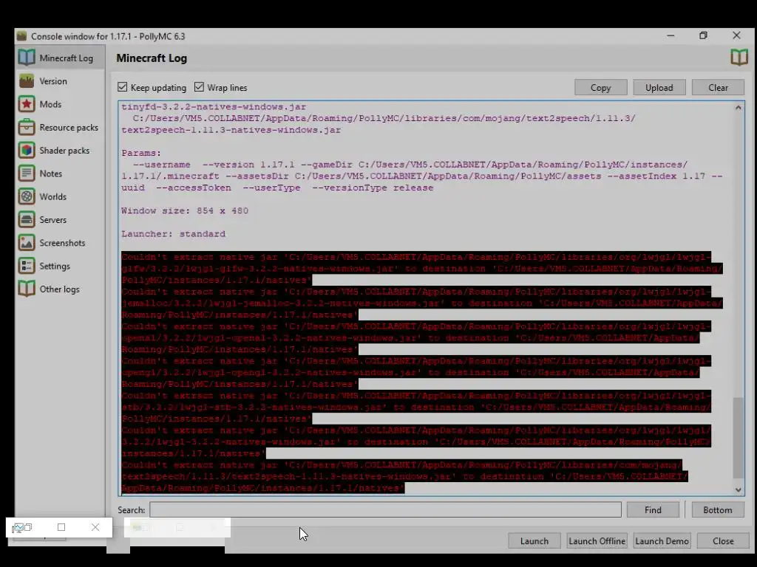Click the Upload button
Image resolution: width=757 pixels, height=567 pixels.
pyautogui.click(x=659, y=88)
